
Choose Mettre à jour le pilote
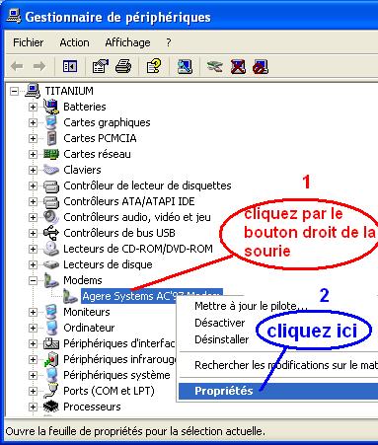click(251, 306)
